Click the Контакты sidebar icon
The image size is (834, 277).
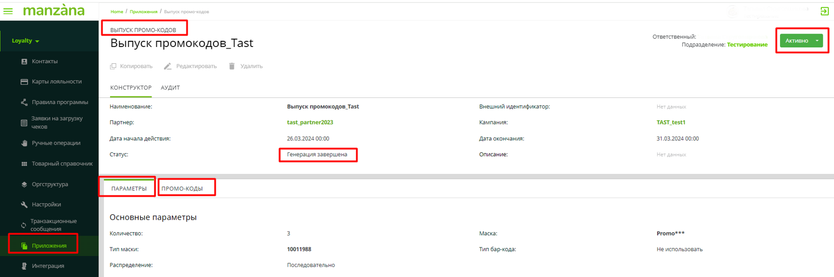24,61
